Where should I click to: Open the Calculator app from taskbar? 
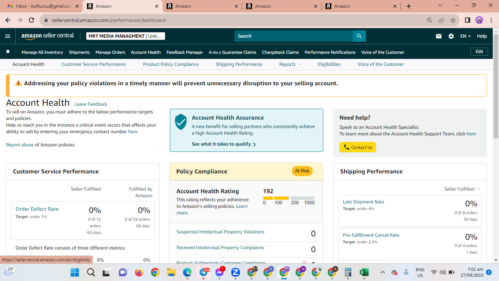[348, 272]
